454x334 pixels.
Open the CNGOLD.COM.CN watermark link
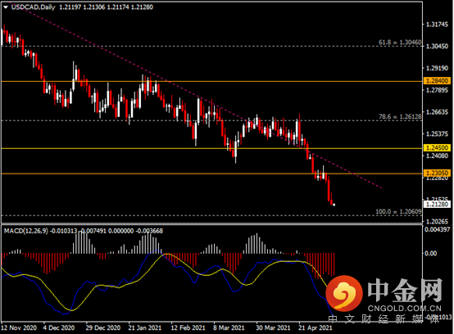click(405, 309)
